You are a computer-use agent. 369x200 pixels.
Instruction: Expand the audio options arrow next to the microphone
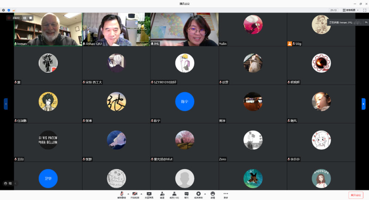click(x=128, y=194)
